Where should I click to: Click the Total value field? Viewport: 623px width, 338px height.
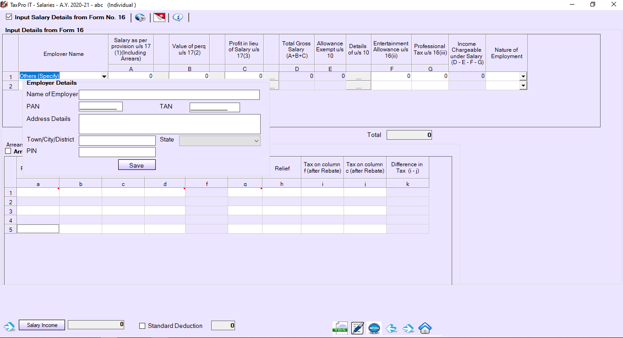[409, 135]
